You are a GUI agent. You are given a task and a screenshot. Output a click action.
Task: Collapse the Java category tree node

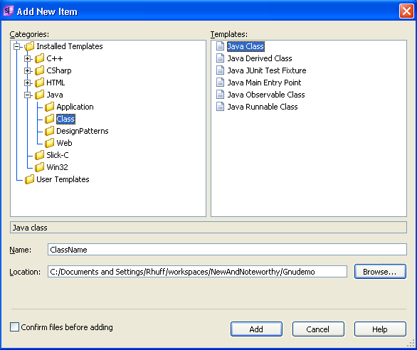27,95
